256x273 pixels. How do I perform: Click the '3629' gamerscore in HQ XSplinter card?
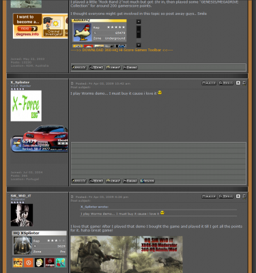[61, 246]
